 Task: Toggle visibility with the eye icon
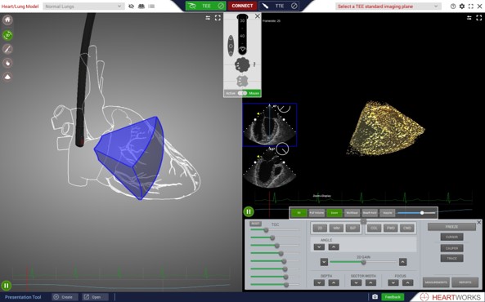pos(131,7)
